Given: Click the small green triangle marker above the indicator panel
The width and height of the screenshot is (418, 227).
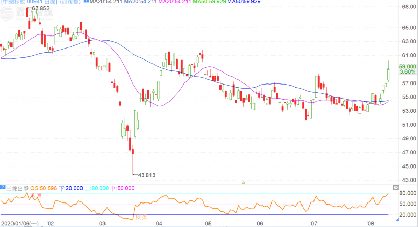Looking at the screenshot, I should coord(244,182).
